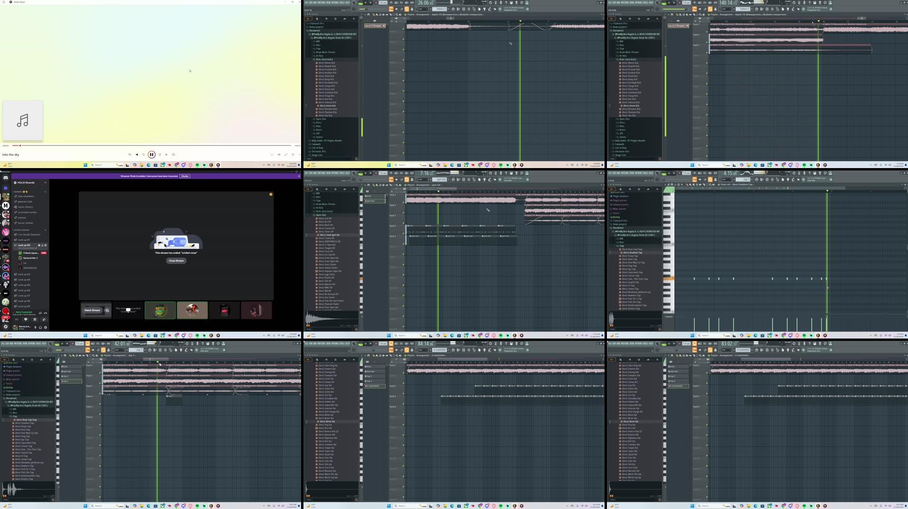Viewport: 908px width, 509px height.
Task: Toggle shuffle in Media Player
Action: coord(129,154)
